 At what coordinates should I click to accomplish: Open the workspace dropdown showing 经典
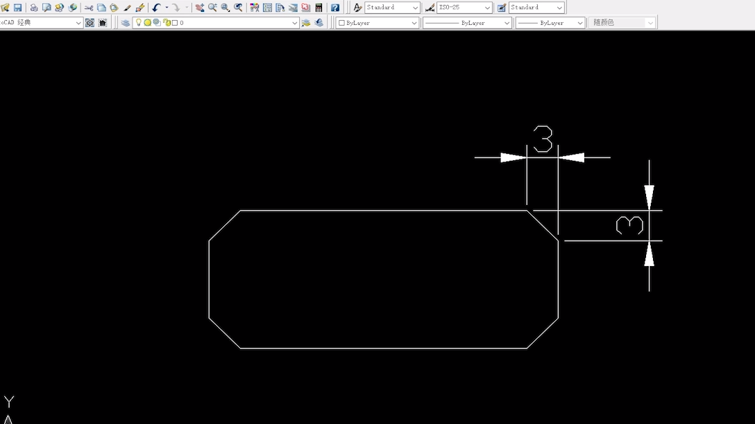tap(78, 23)
